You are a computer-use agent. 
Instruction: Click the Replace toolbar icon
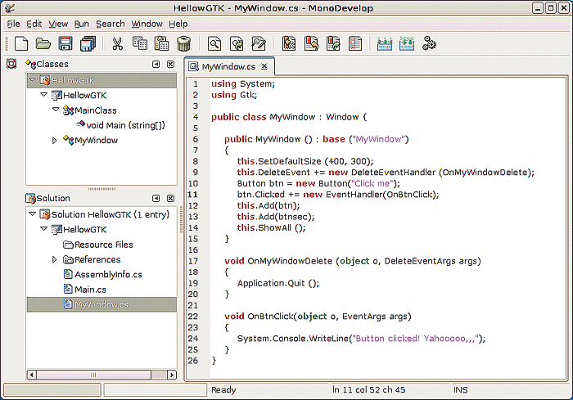click(x=259, y=44)
